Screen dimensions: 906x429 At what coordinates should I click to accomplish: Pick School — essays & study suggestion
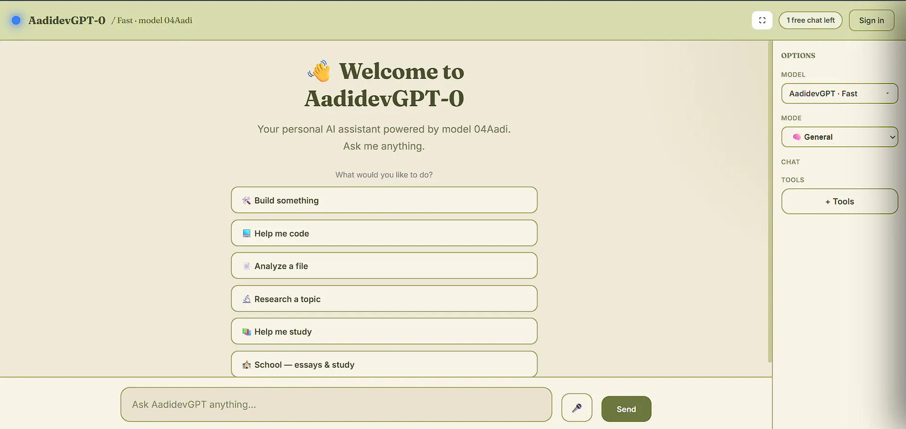coord(384,364)
